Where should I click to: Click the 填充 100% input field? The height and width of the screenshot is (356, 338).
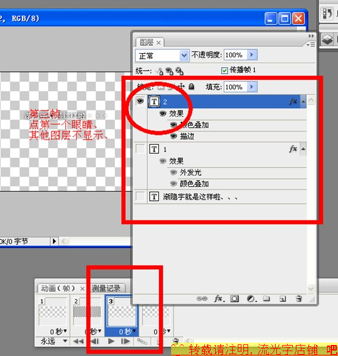click(235, 87)
